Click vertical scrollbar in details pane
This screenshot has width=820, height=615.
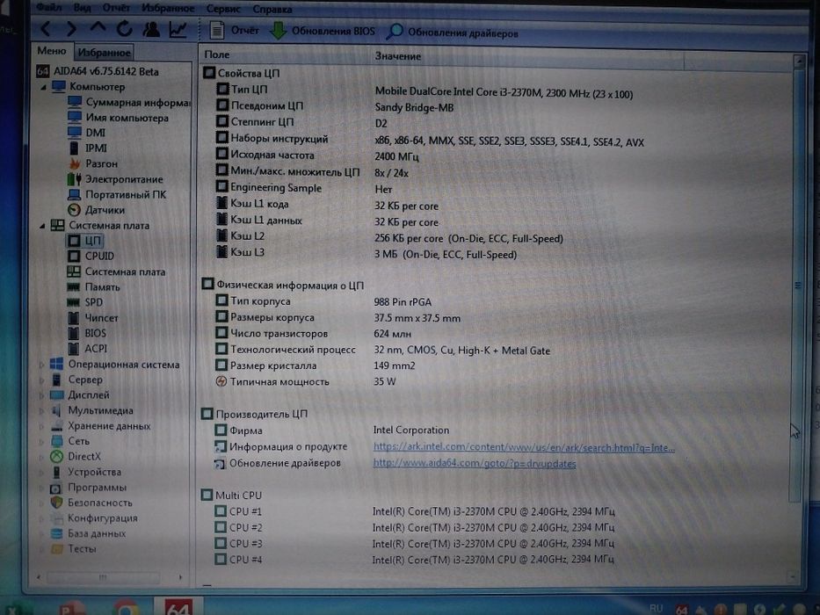tap(797, 285)
